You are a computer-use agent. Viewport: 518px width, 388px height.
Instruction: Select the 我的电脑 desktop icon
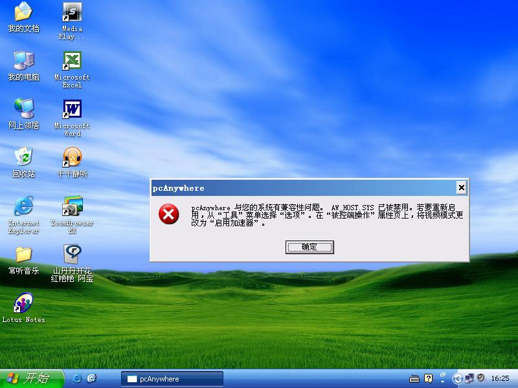[x=23, y=66]
